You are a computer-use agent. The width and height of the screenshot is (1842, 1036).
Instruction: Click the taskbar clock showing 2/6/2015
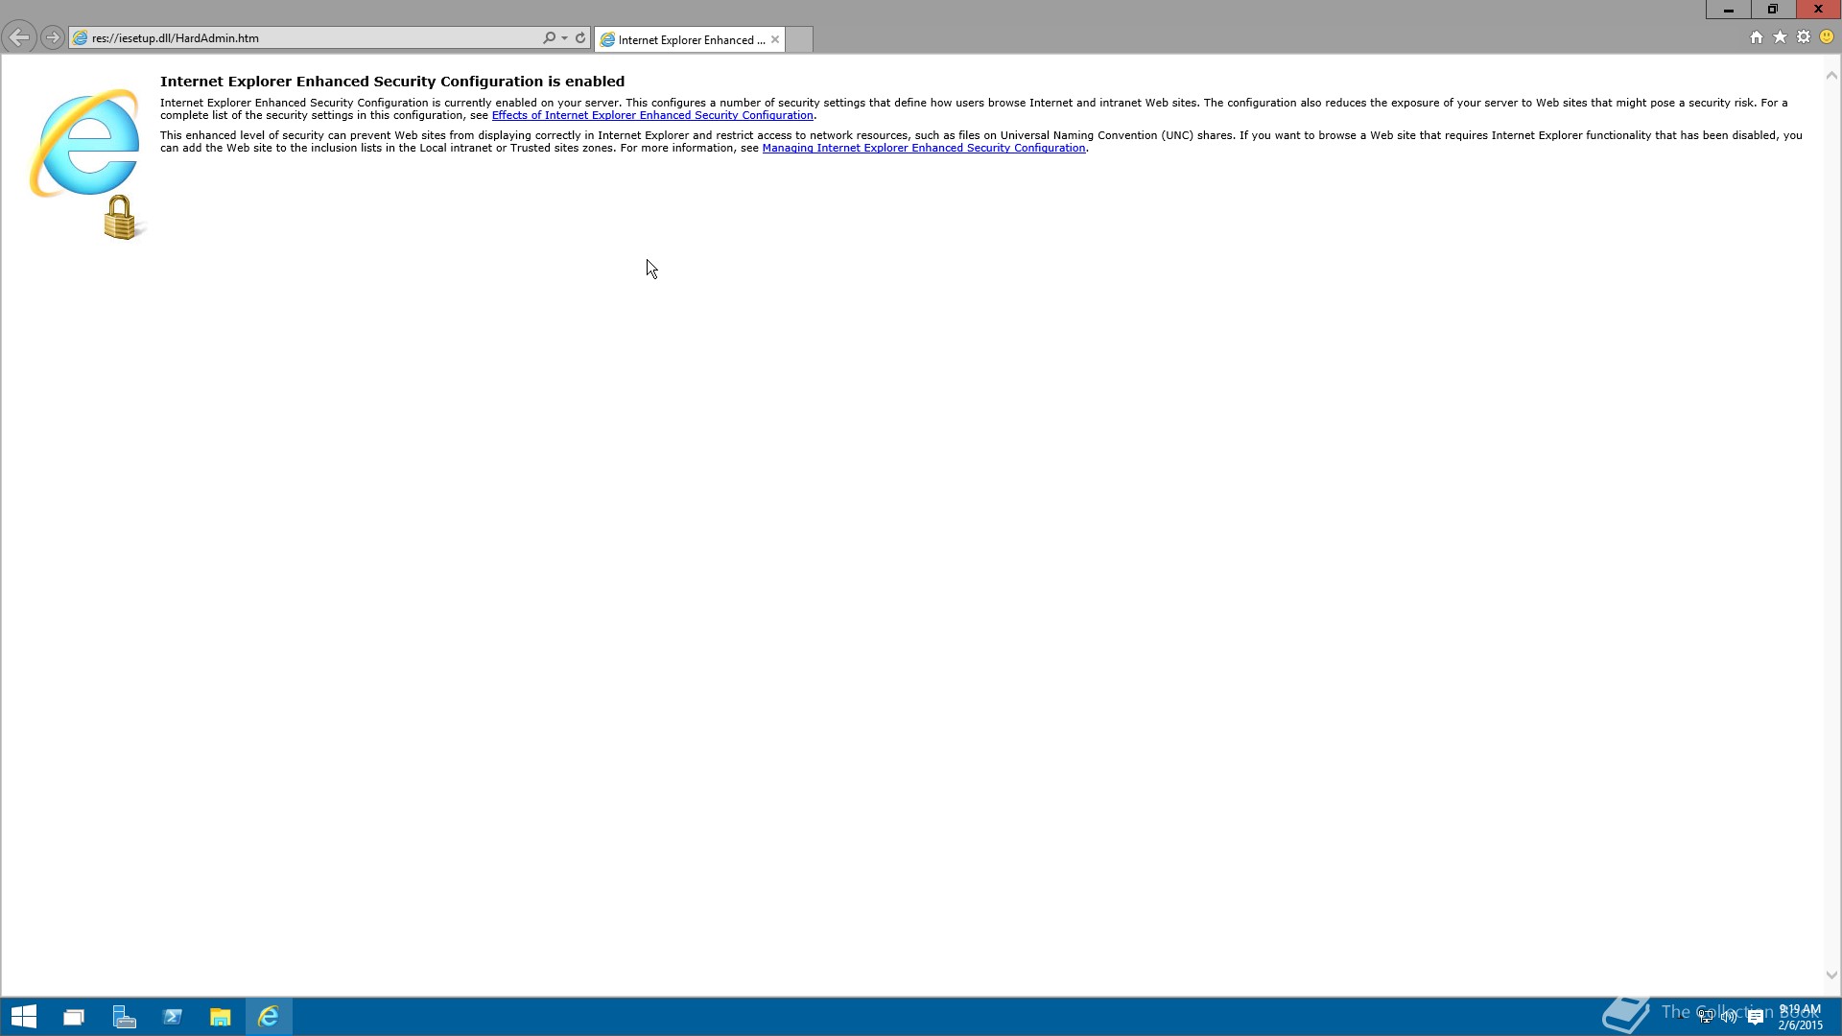click(x=1800, y=1017)
